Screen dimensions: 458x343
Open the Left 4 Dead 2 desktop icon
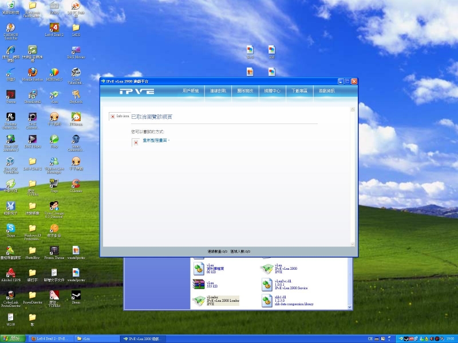[x=54, y=27]
